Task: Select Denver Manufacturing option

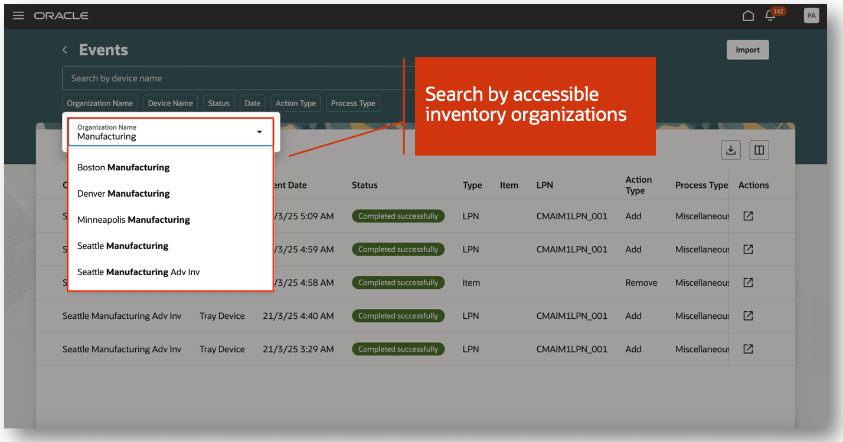Action: pos(171,193)
